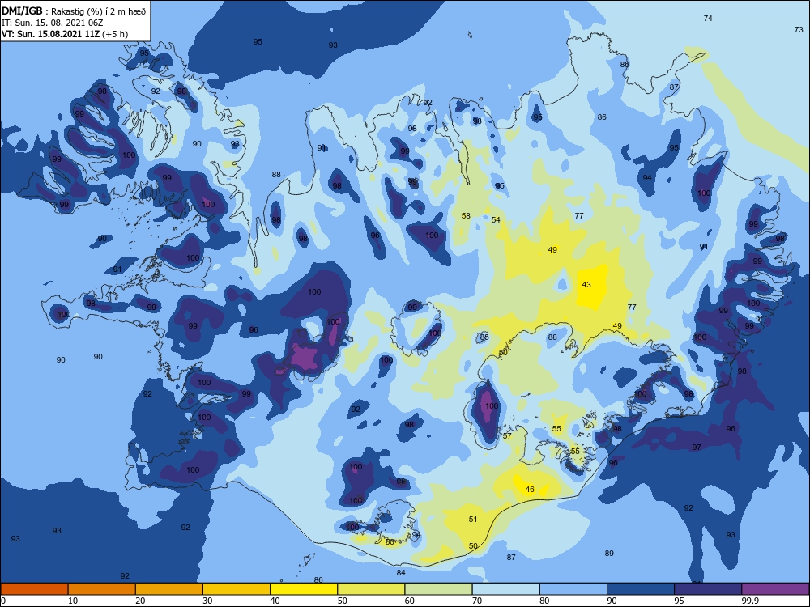The height and width of the screenshot is (607, 810).
Task: Click the legend tick label 90
Action: point(612,601)
